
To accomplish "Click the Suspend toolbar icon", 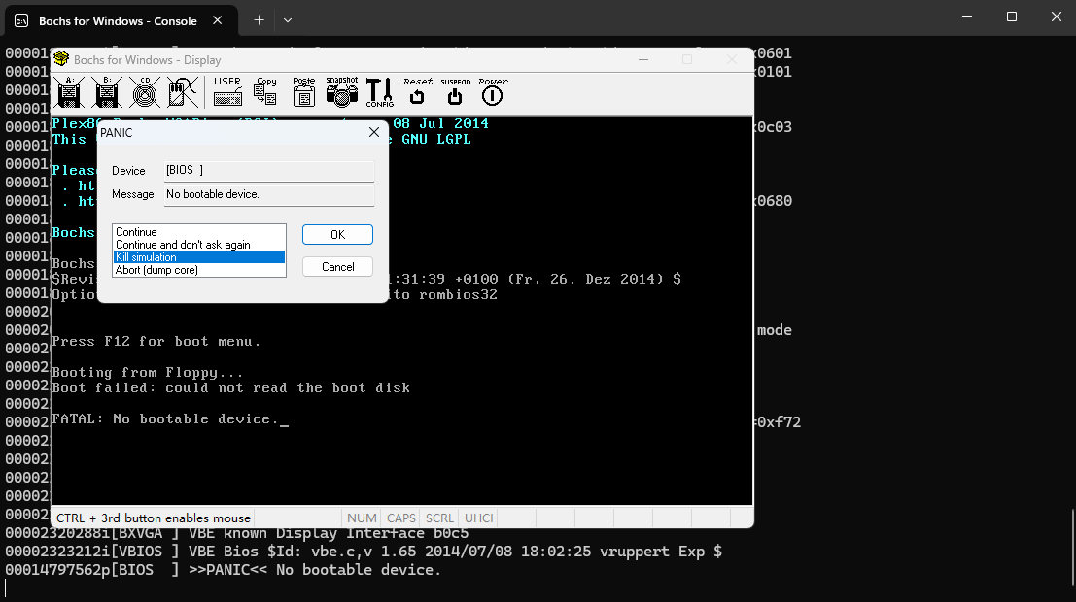I will (455, 92).
